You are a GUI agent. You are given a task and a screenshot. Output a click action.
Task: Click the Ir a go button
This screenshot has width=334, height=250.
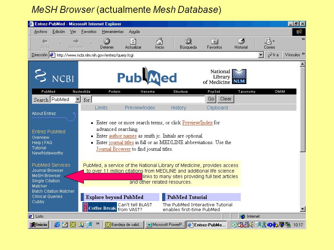273,55
